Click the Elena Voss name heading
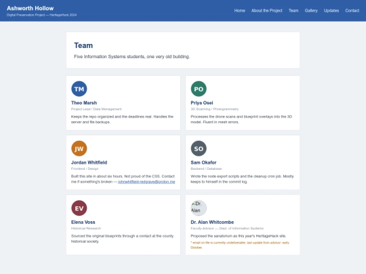The image size is (366, 274). click(83, 222)
